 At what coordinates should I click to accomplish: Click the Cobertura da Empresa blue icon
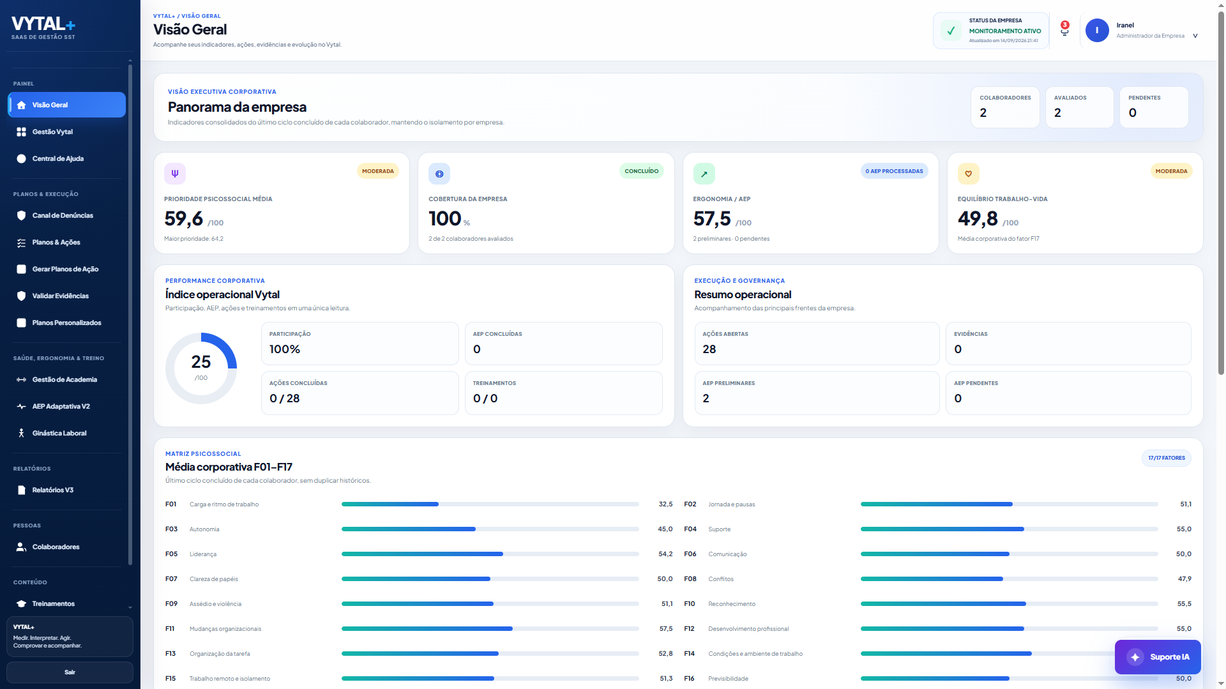(x=439, y=174)
